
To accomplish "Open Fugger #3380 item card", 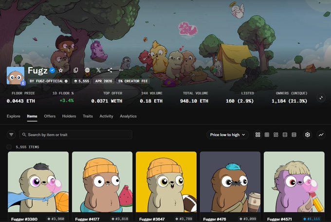I will (x=38, y=187).
